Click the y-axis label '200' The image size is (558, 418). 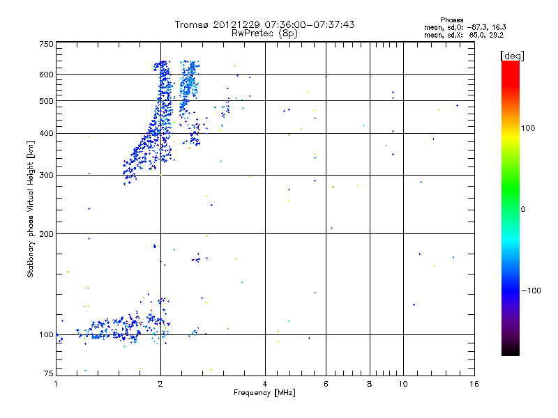(46, 234)
